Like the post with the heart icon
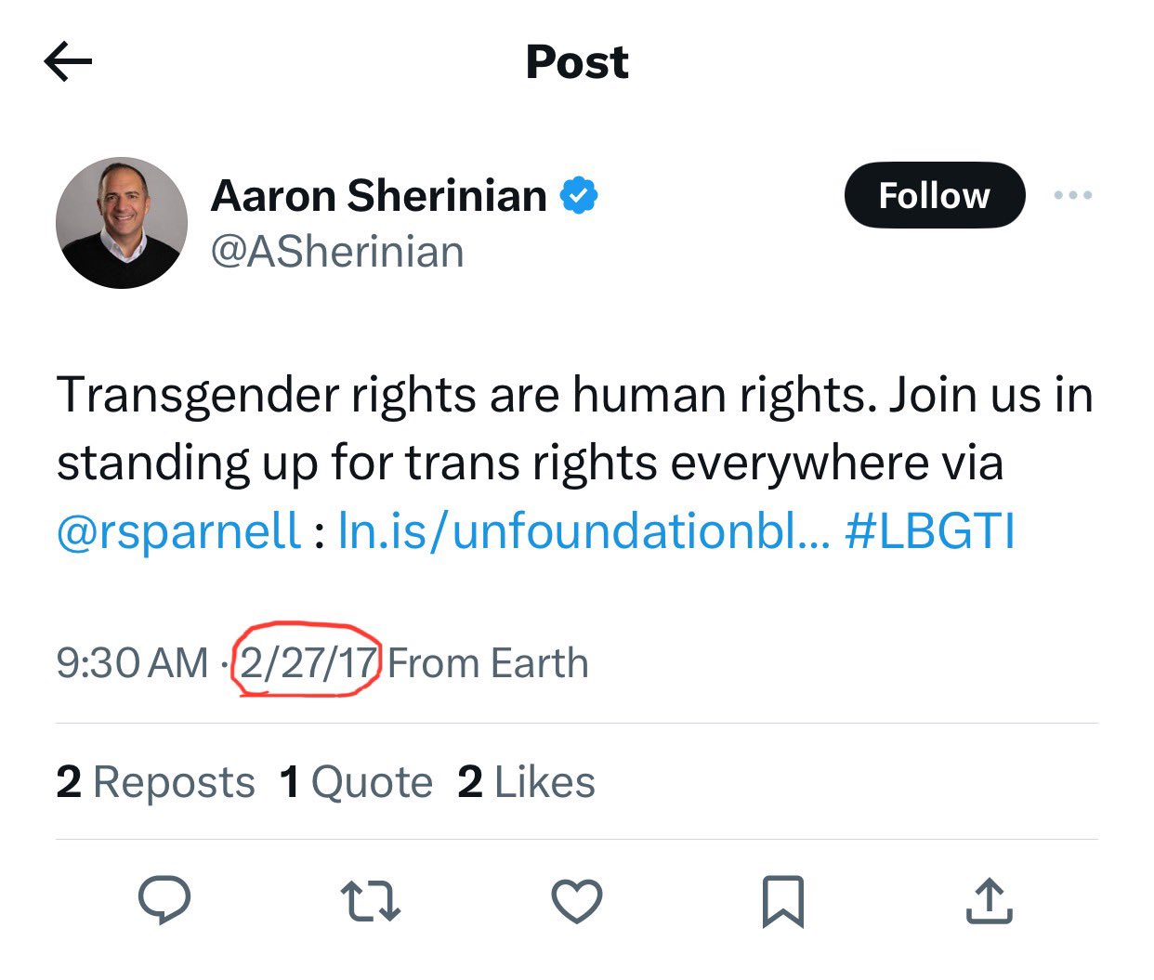Viewport: 1154px width, 980px height. point(577,901)
